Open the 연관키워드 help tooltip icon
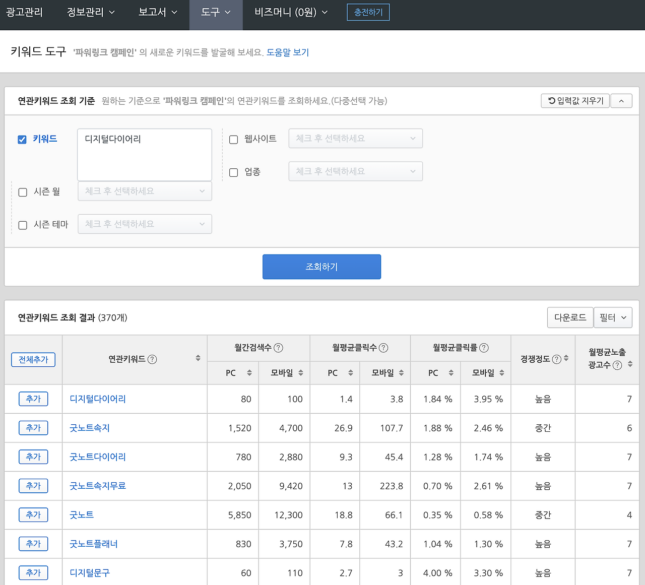 (152, 359)
